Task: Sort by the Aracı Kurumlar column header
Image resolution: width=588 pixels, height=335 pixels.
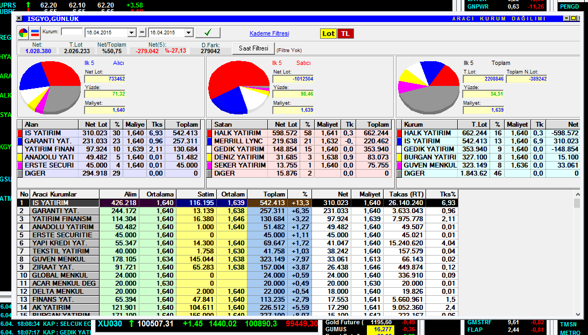Action: tap(65, 194)
